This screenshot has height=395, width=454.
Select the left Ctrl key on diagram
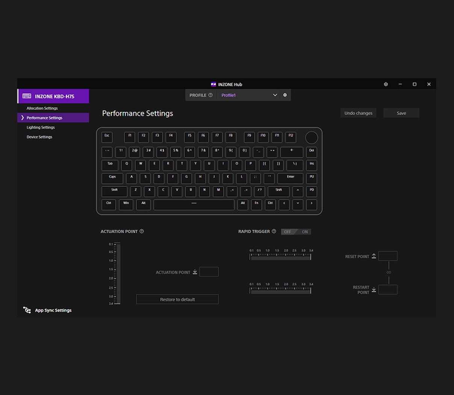pos(109,205)
